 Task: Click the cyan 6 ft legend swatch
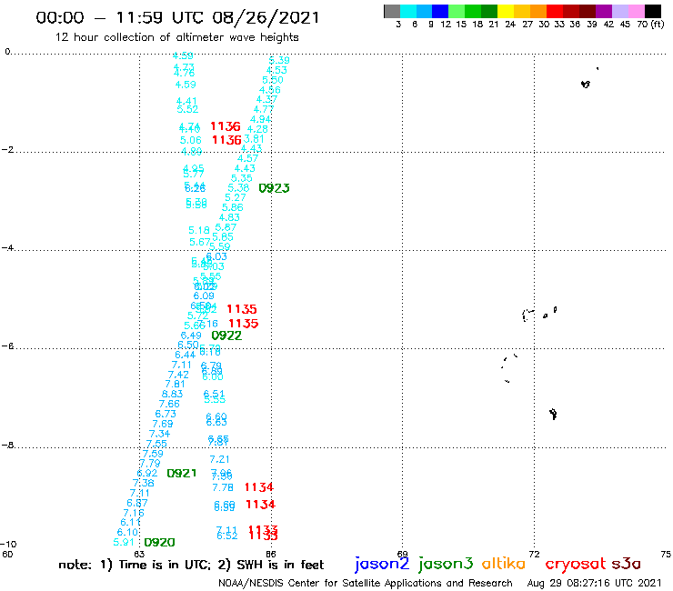pos(408,11)
